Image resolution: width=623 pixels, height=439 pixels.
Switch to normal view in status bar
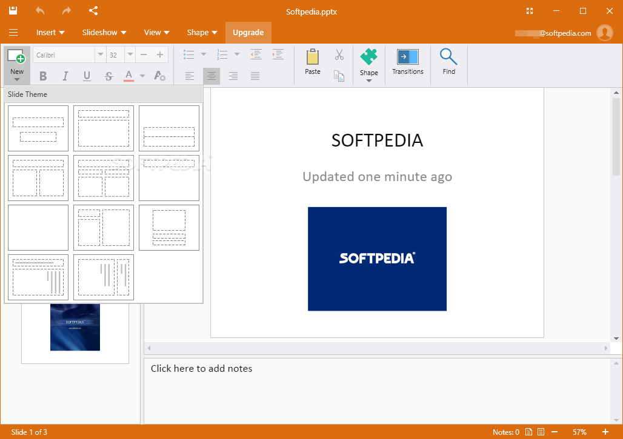coord(529,432)
